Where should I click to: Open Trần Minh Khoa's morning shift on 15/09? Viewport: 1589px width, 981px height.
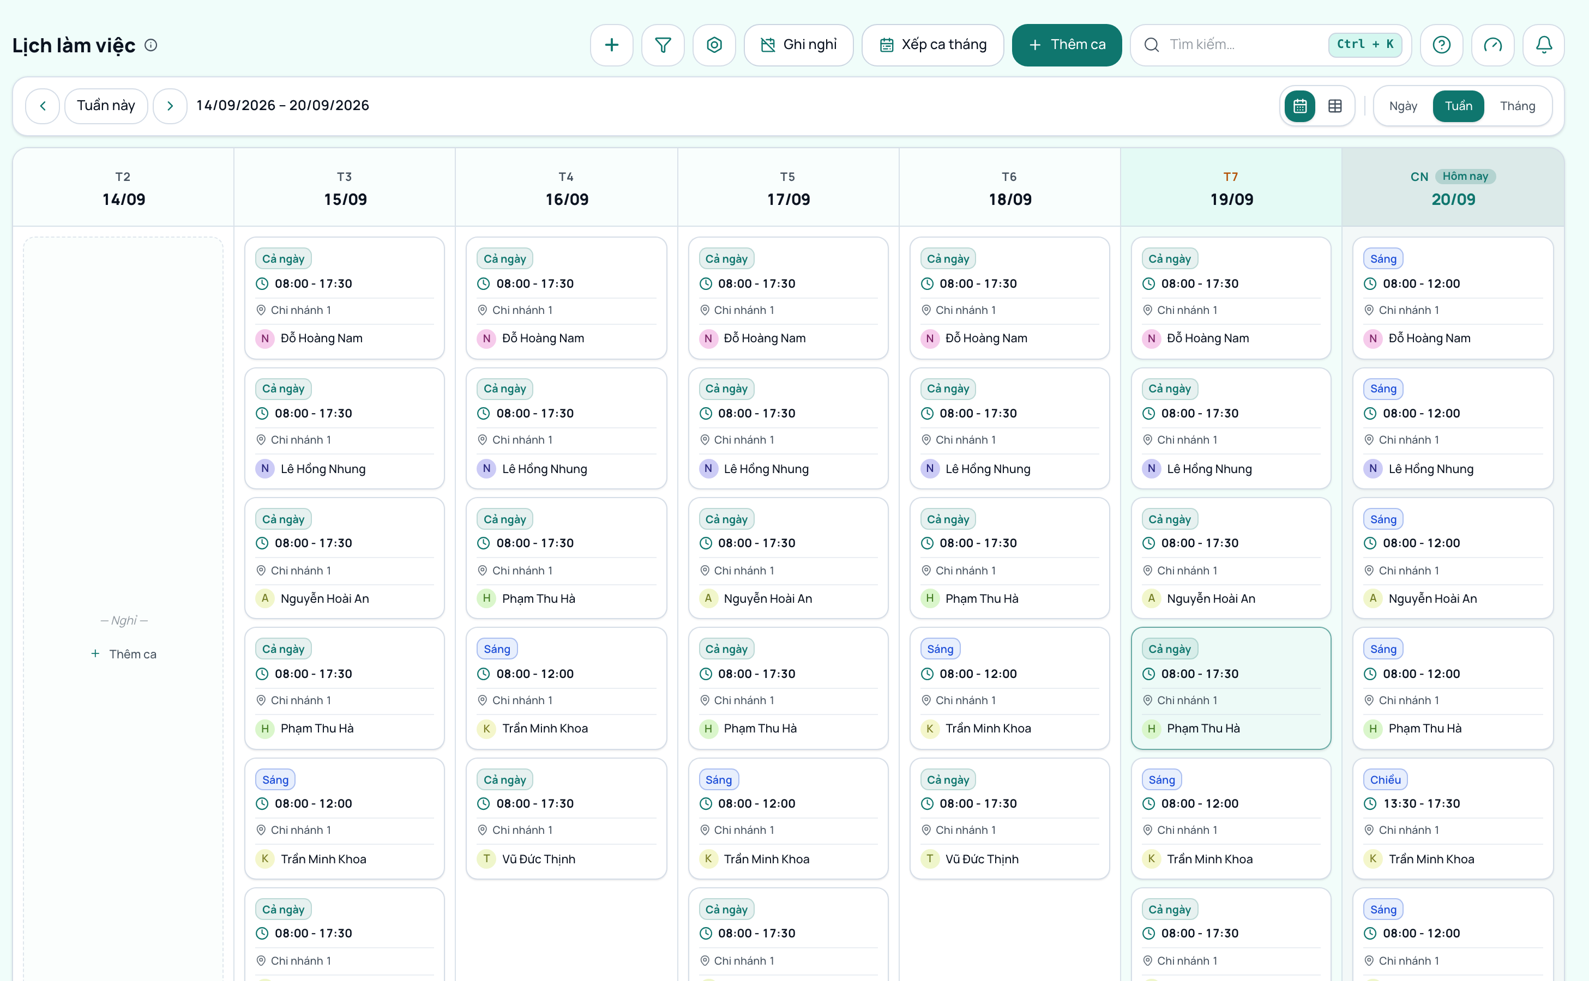coord(345,818)
